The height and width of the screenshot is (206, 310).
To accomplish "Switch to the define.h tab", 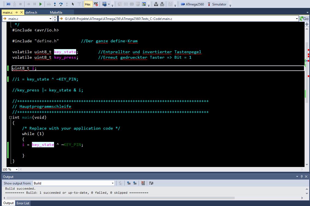I will [x=31, y=13].
